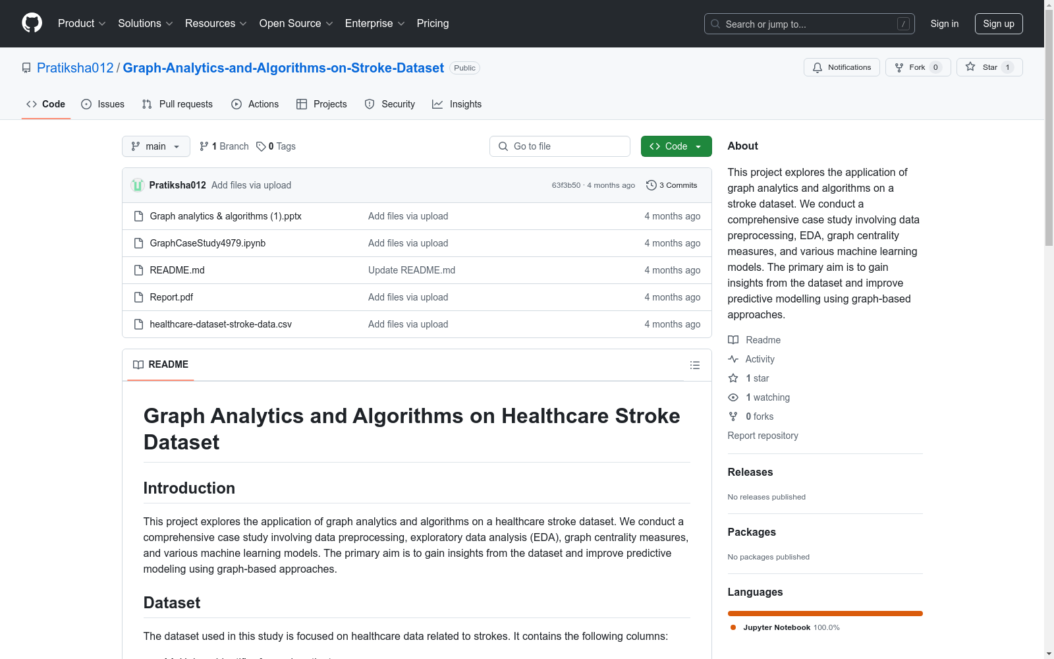Click the Sign in link
1054x659 pixels.
point(945,24)
